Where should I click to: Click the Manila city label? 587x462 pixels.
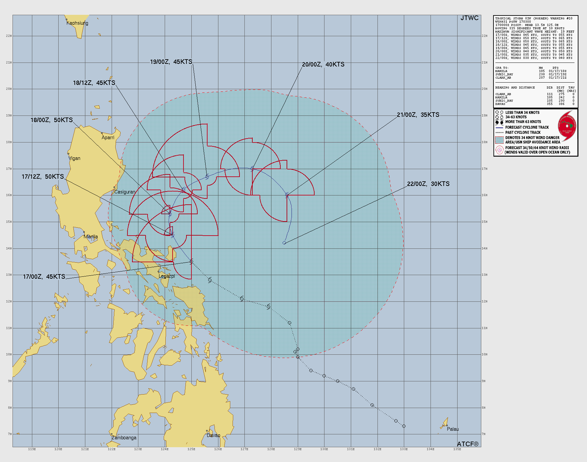click(91, 237)
